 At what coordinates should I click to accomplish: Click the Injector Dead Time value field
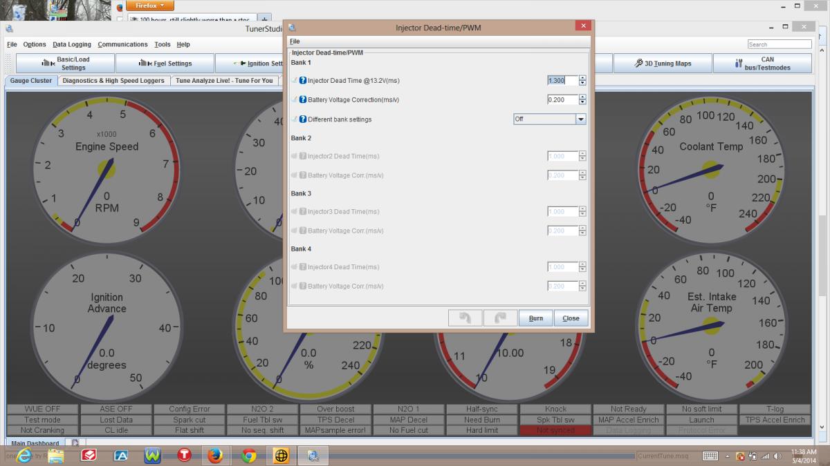coord(562,81)
